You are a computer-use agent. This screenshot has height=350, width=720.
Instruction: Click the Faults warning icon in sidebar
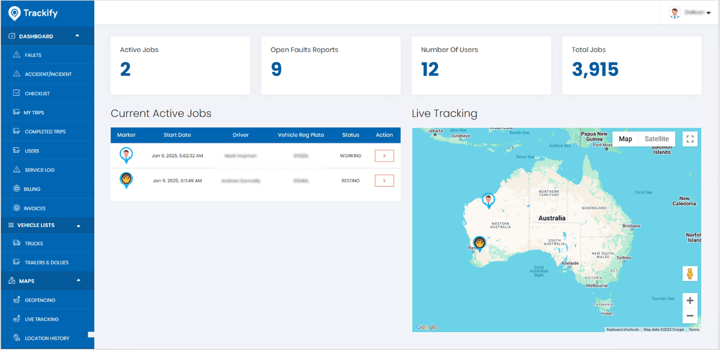pos(17,55)
